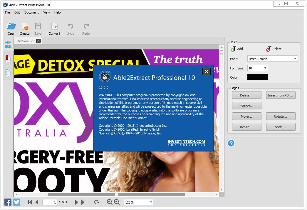Click the Add text tool

[x=237, y=49]
